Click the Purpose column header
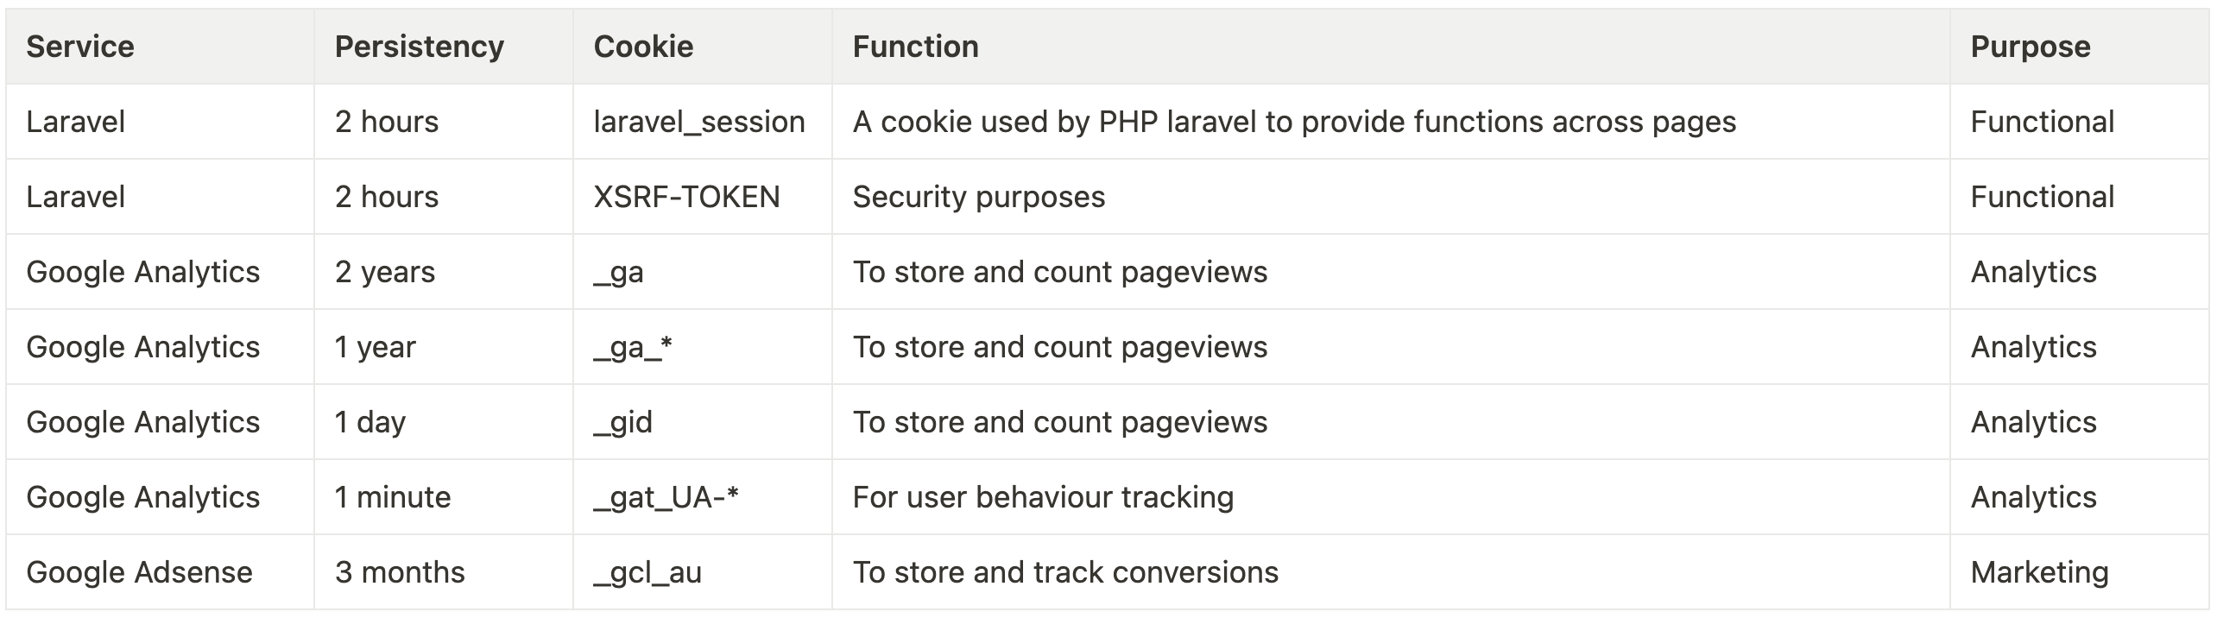 pyautogui.click(x=2031, y=47)
